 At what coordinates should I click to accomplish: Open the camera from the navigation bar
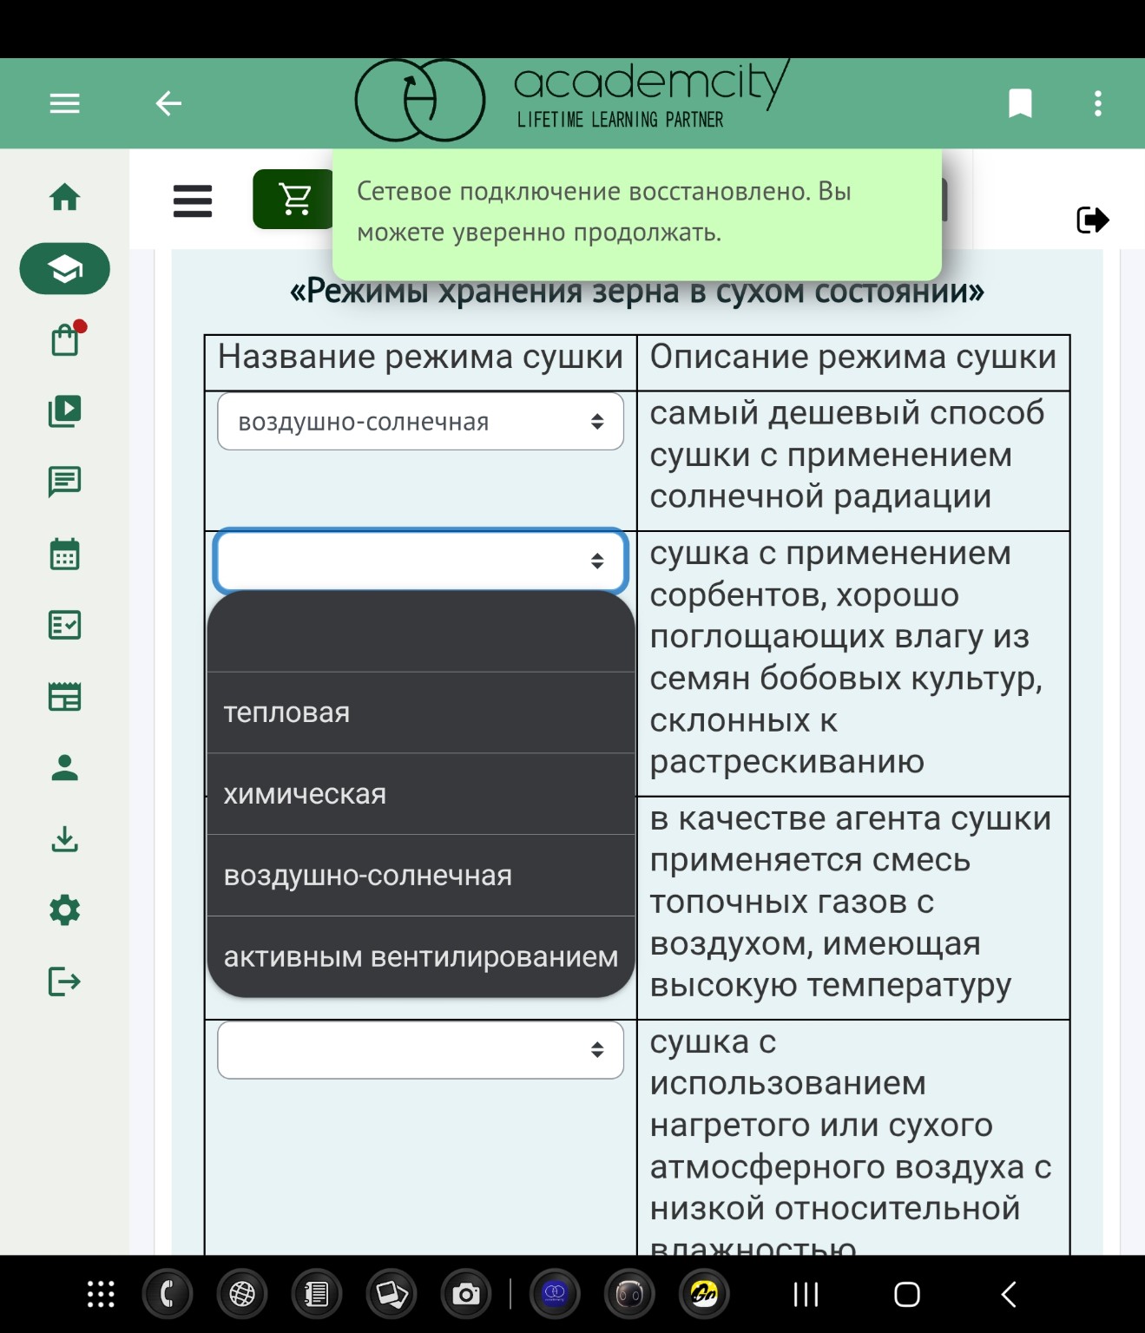click(467, 1293)
